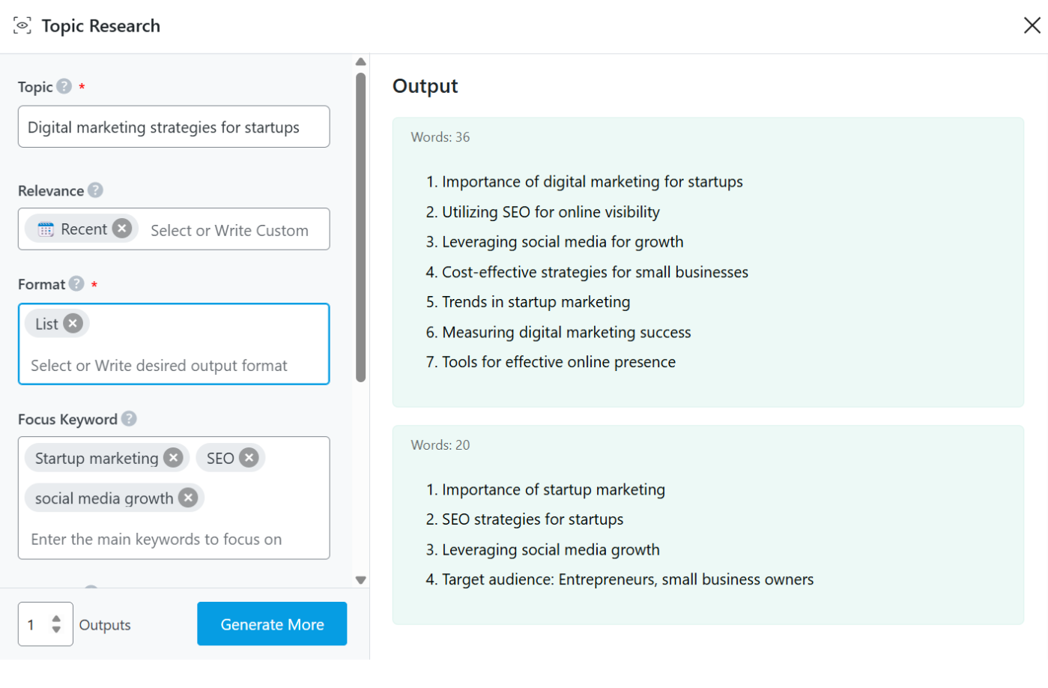Click the Generate More button
This screenshot has height=688, width=1048.
(272, 624)
